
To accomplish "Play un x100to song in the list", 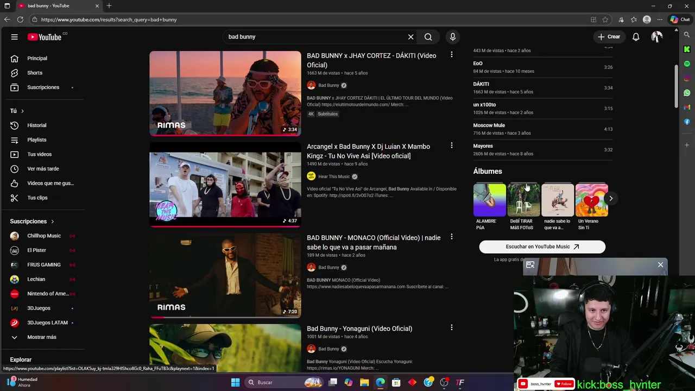I will pyautogui.click(x=542, y=108).
